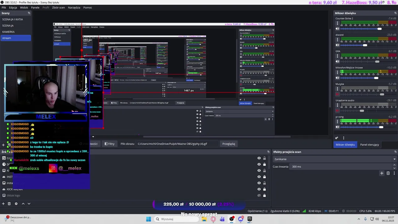
Task: Mute the GRA audio channel
Action: point(337,62)
